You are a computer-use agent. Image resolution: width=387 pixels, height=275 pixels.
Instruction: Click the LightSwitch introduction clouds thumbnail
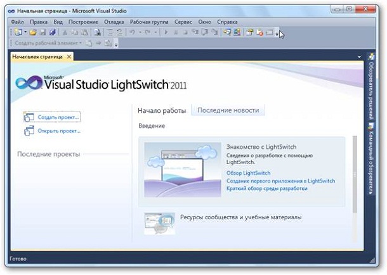point(183,170)
